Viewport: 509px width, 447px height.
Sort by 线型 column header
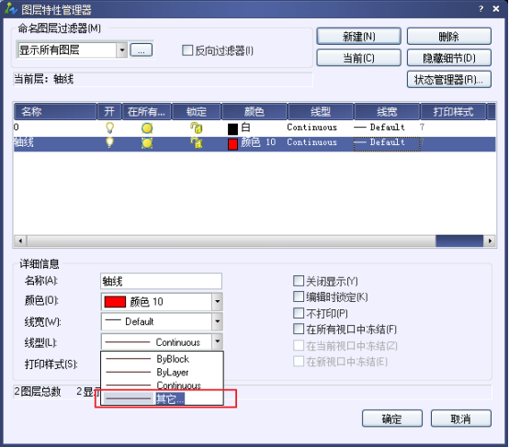(321, 112)
